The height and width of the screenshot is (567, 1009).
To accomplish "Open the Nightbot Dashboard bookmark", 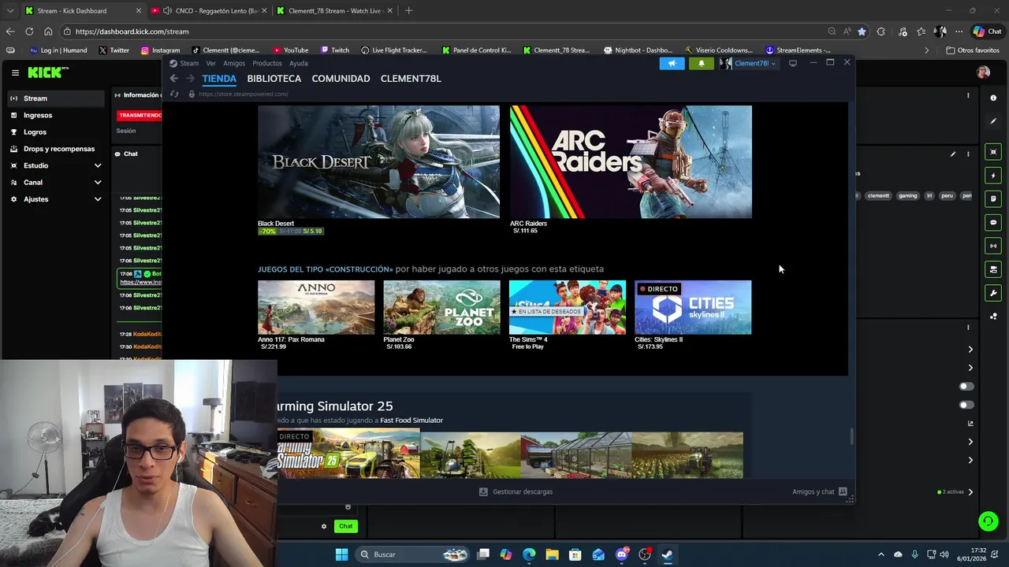I will (x=639, y=50).
